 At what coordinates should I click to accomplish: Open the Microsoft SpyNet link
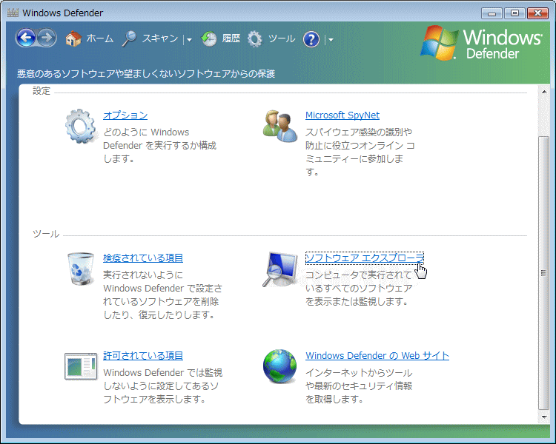coord(342,115)
